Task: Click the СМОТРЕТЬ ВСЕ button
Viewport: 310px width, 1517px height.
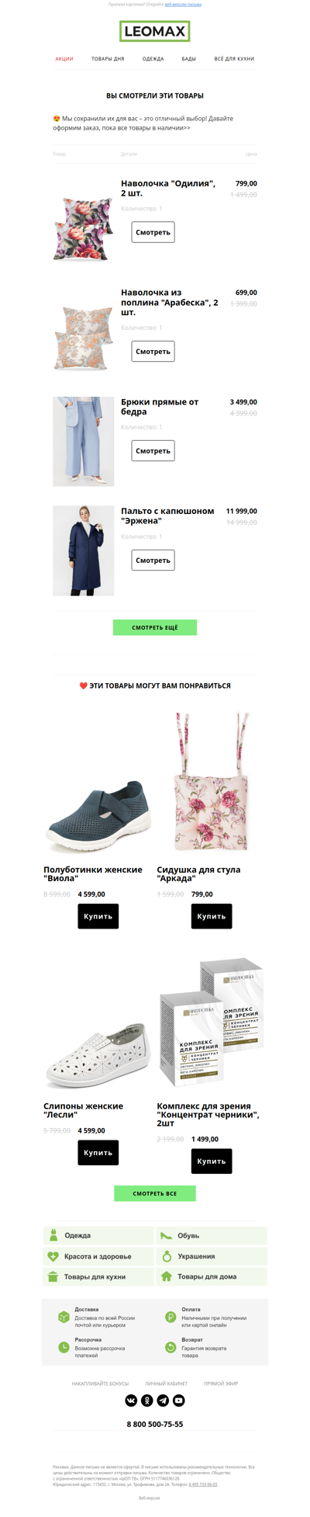Action: 155,1193
